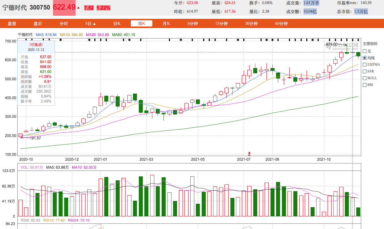This screenshot has width=384, height=229.
Task: Check the 无 indicator checkbox
Action: tap(365, 51)
